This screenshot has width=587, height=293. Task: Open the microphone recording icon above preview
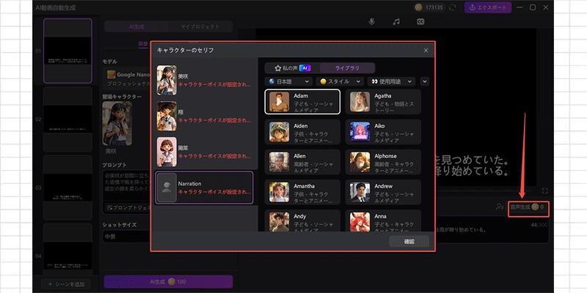371,22
